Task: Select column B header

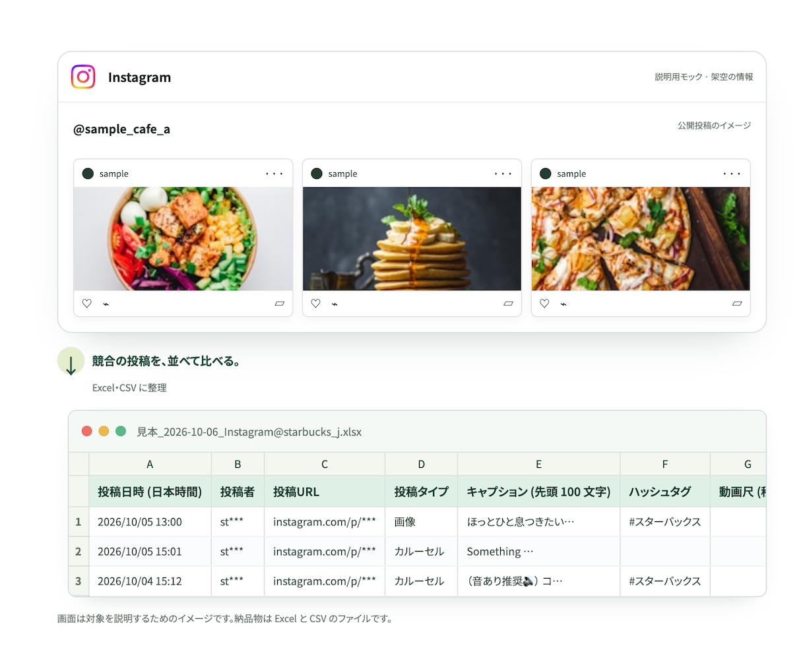Action: [238, 464]
